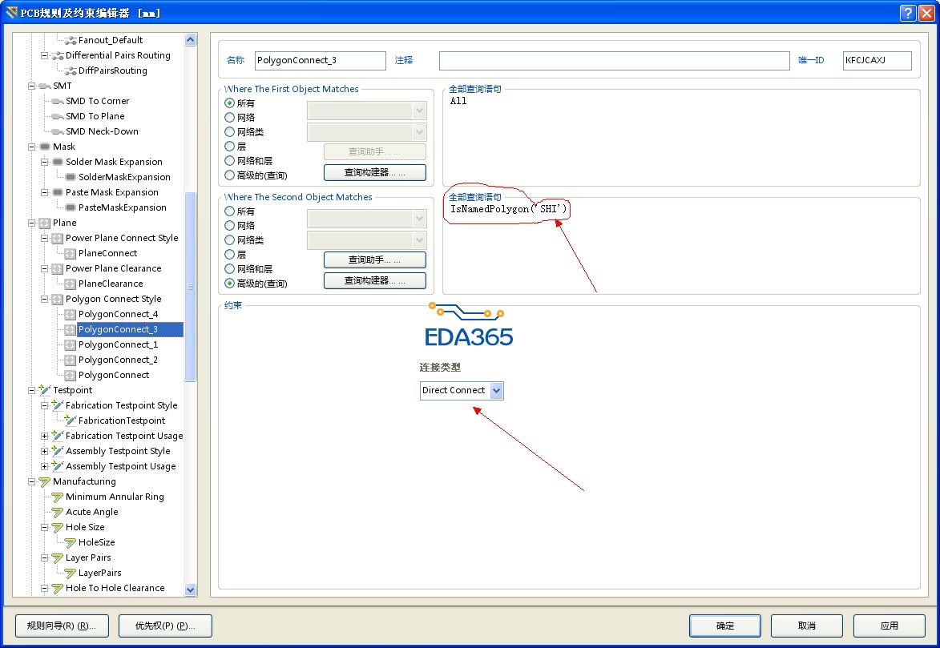This screenshot has height=648, width=940.
Task: Click first object '查询构建器' button
Action: point(375,173)
